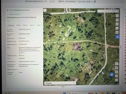The width and height of the screenshot is (126, 94).
Task: Open the hamburger menu of the geoportal
Action: click(x=8, y=10)
